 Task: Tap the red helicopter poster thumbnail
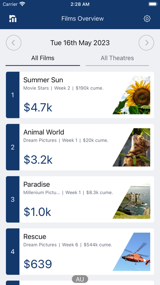pos(131,252)
